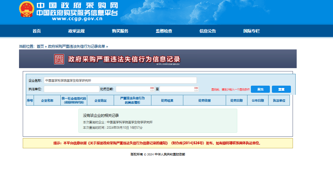Click the 中国政府购买服务信息平台 header title

tap(77, 13)
